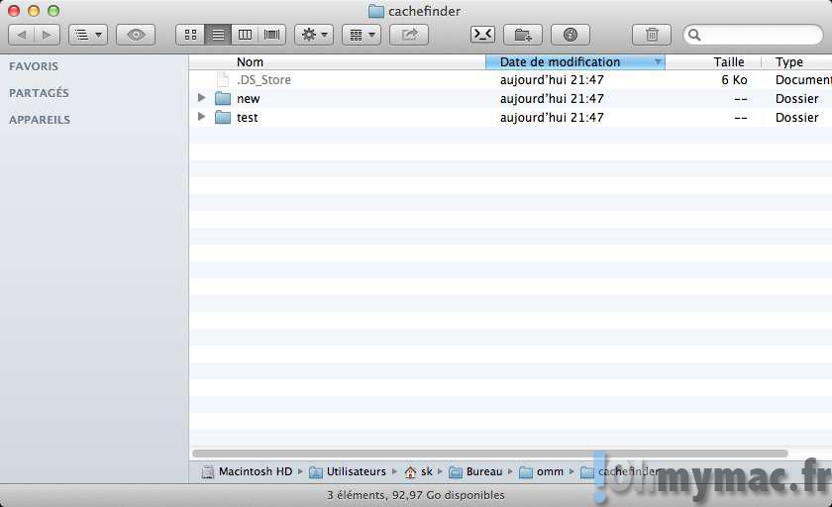Switch to icon view

pos(190,35)
